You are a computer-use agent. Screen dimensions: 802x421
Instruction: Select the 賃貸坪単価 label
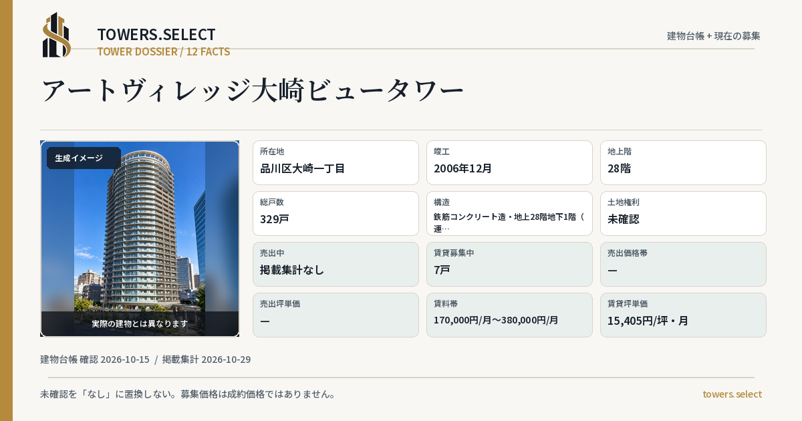tap(628, 304)
